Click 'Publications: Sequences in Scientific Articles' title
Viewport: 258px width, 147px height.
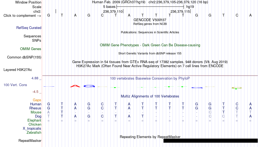150,32
